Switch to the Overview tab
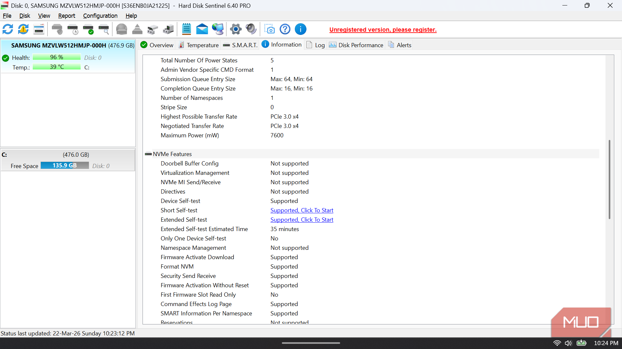The height and width of the screenshot is (349, 622). click(157, 45)
